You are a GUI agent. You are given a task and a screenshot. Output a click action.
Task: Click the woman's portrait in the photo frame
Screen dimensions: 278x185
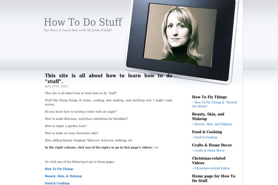[x=180, y=35]
